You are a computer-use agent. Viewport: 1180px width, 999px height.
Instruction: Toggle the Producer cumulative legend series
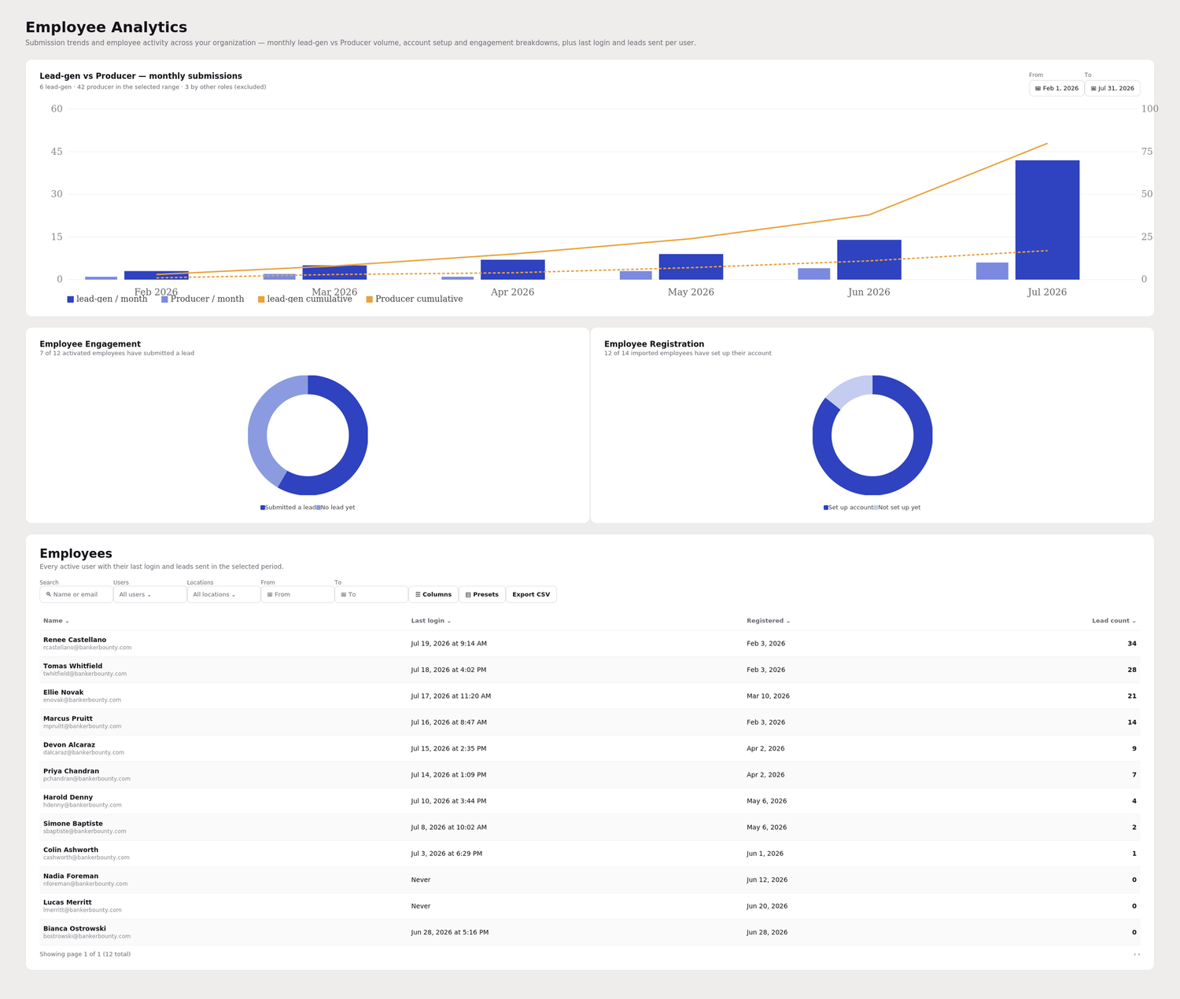pyautogui.click(x=415, y=299)
